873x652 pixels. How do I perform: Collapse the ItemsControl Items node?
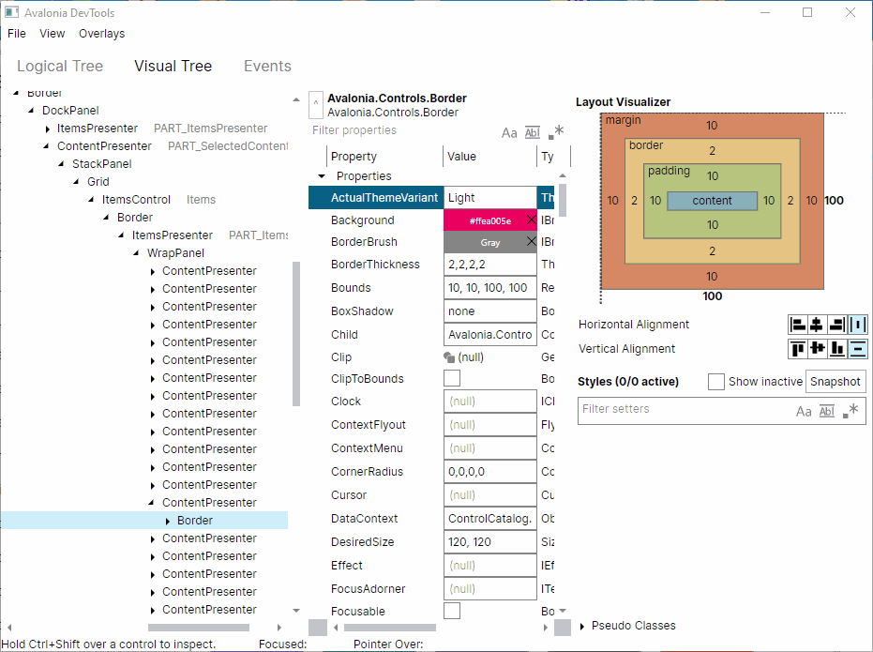pos(91,199)
